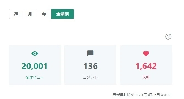Click the 20,001 view count
This screenshot has height=99, width=184.
(x=34, y=66)
